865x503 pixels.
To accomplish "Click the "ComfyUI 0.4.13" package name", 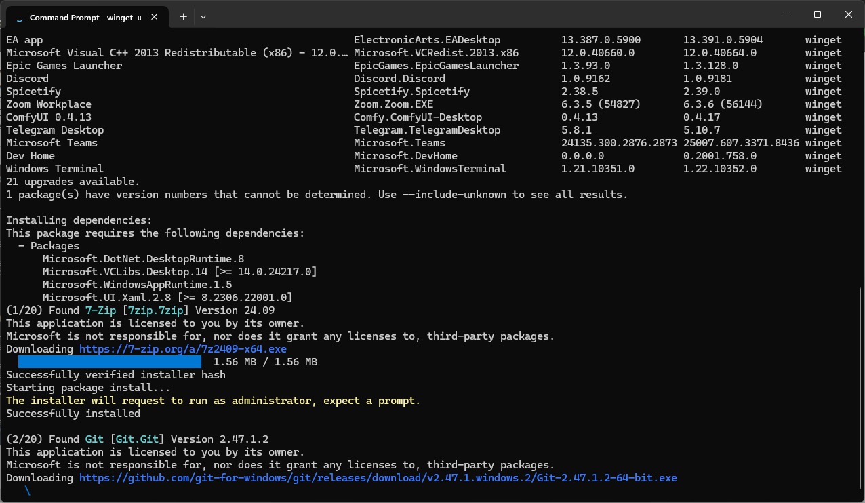I will [x=49, y=117].
